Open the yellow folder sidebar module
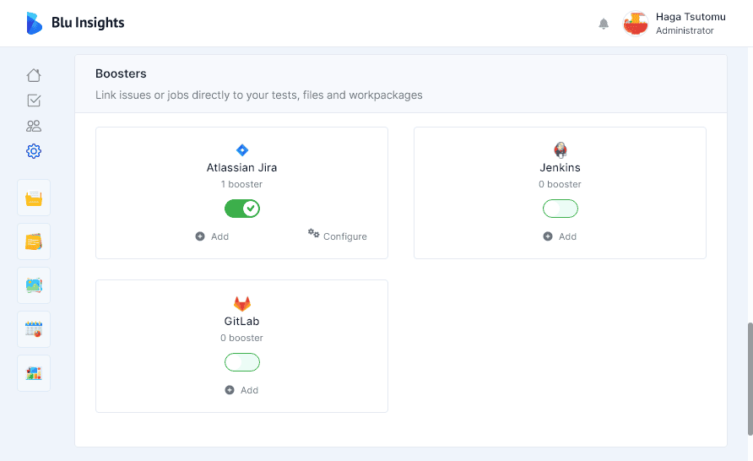Viewport: 753px width, 461px height. 34,198
